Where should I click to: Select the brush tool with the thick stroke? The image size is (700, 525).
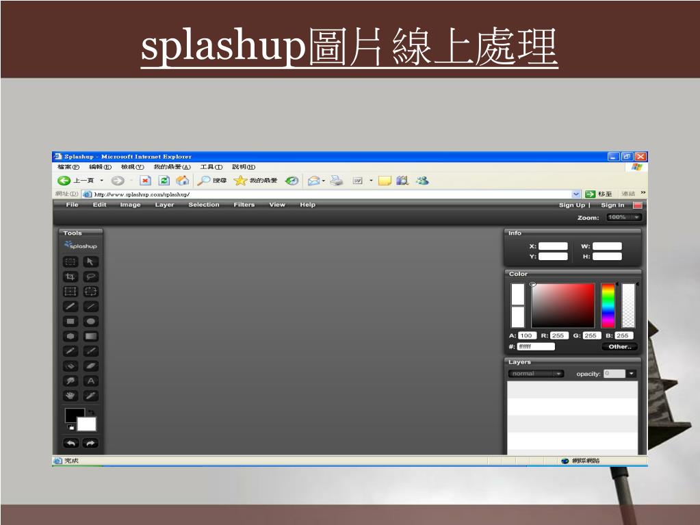tap(70, 306)
